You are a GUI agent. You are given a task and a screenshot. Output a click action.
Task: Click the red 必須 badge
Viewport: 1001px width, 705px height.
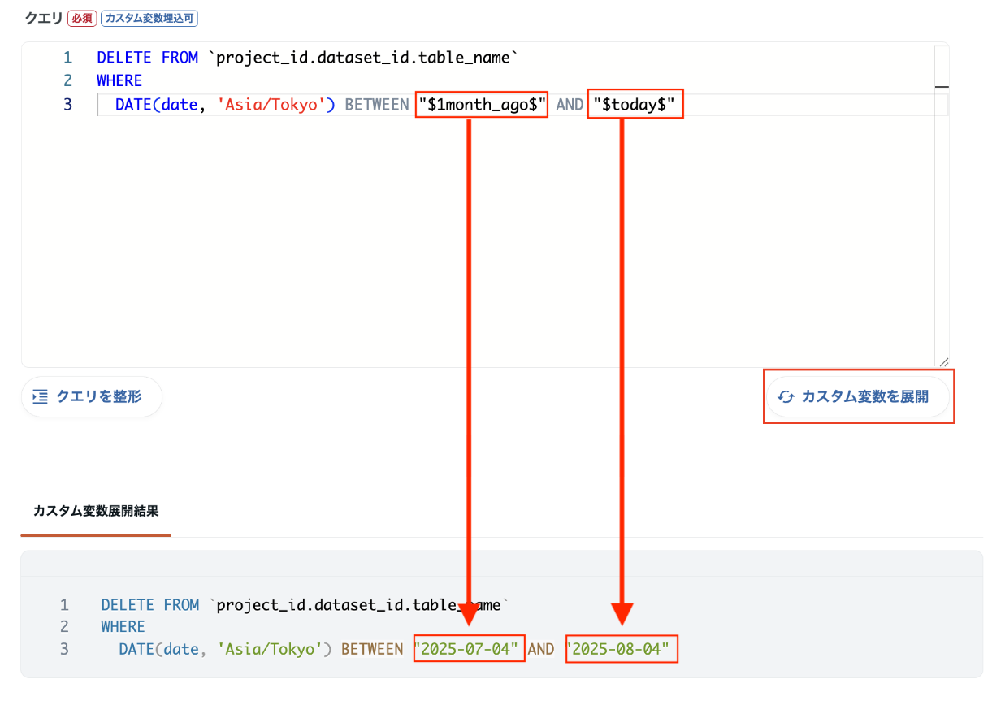pos(82,18)
